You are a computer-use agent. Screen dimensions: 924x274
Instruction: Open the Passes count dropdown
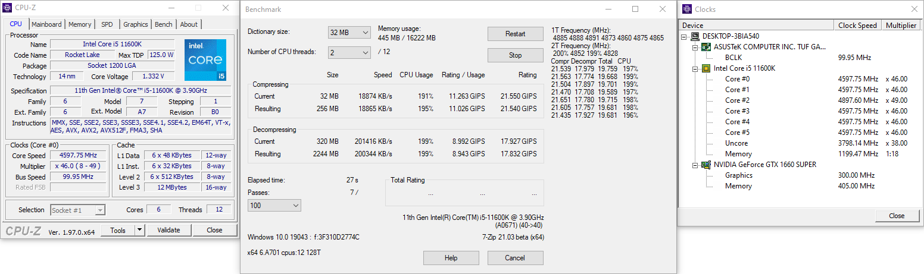point(274,206)
